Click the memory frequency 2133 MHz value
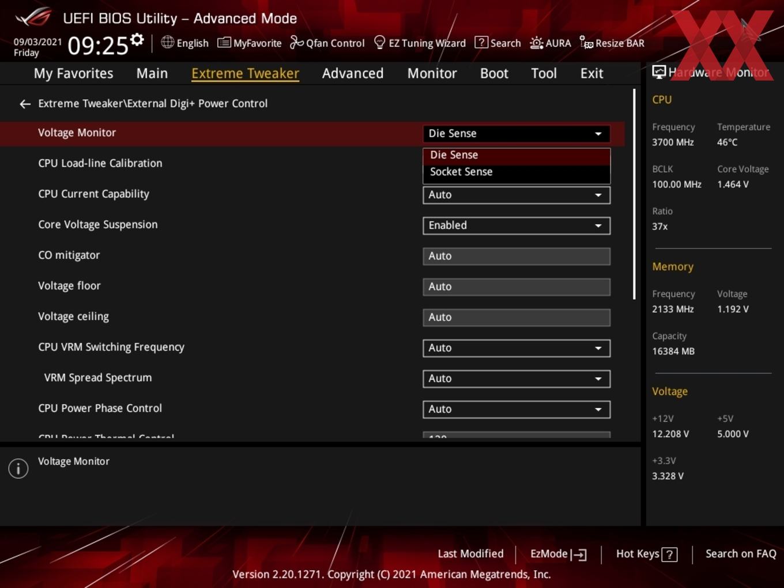This screenshot has height=588, width=784. [x=673, y=309]
